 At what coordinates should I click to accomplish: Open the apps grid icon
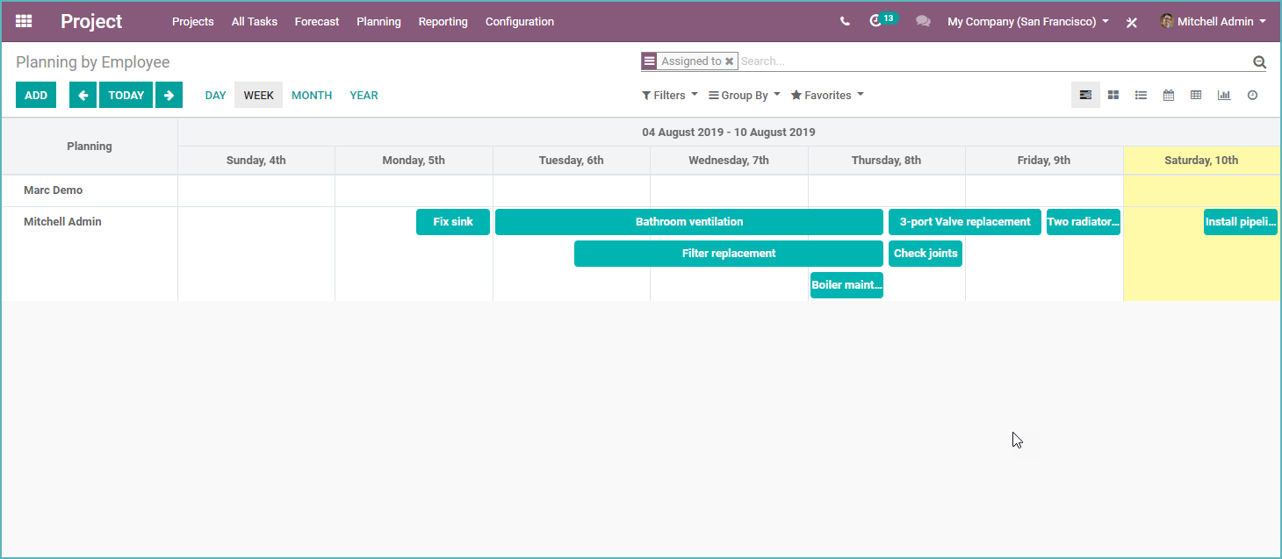pyautogui.click(x=23, y=21)
